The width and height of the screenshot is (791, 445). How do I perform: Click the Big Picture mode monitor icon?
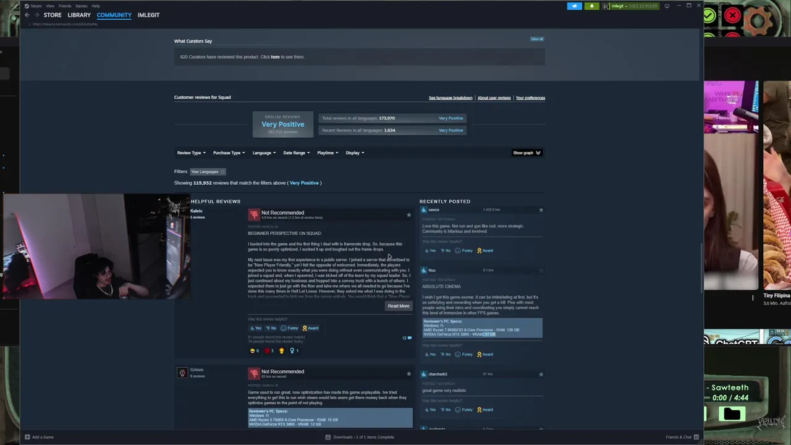(x=667, y=6)
